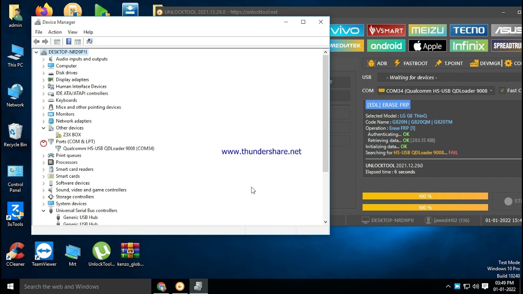Viewport: 523px width, 294px height.
Task: Open UnlockTool desktop shortcut
Action: (x=101, y=254)
